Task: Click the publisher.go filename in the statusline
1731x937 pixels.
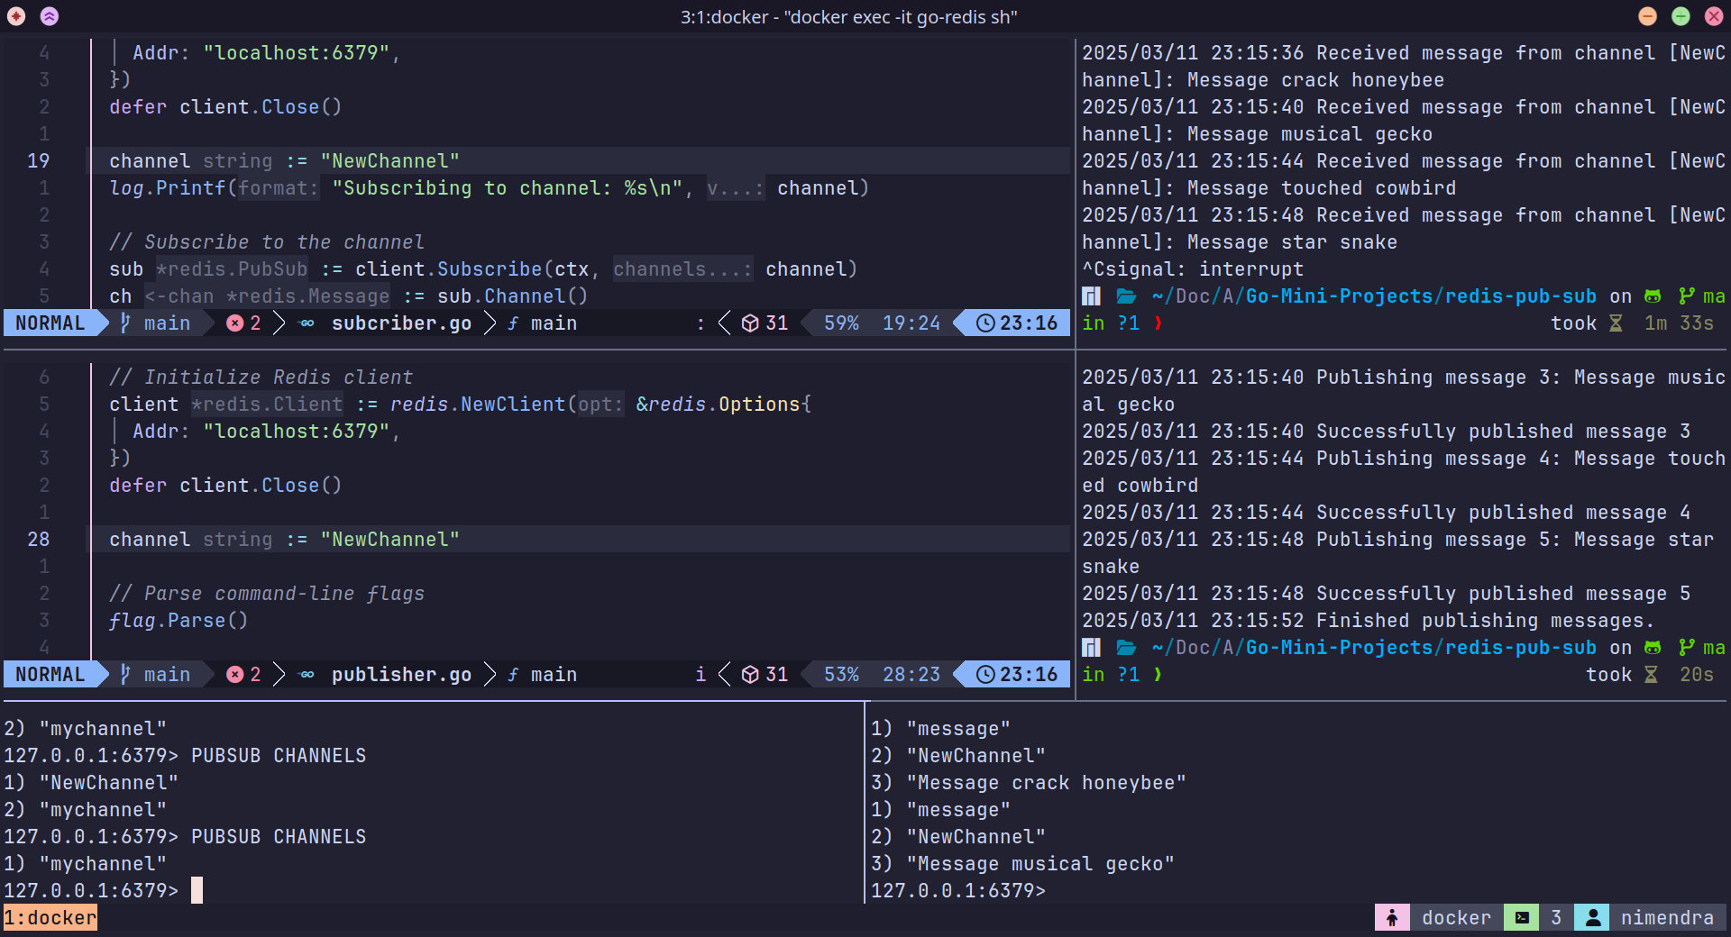Action: click(x=401, y=674)
